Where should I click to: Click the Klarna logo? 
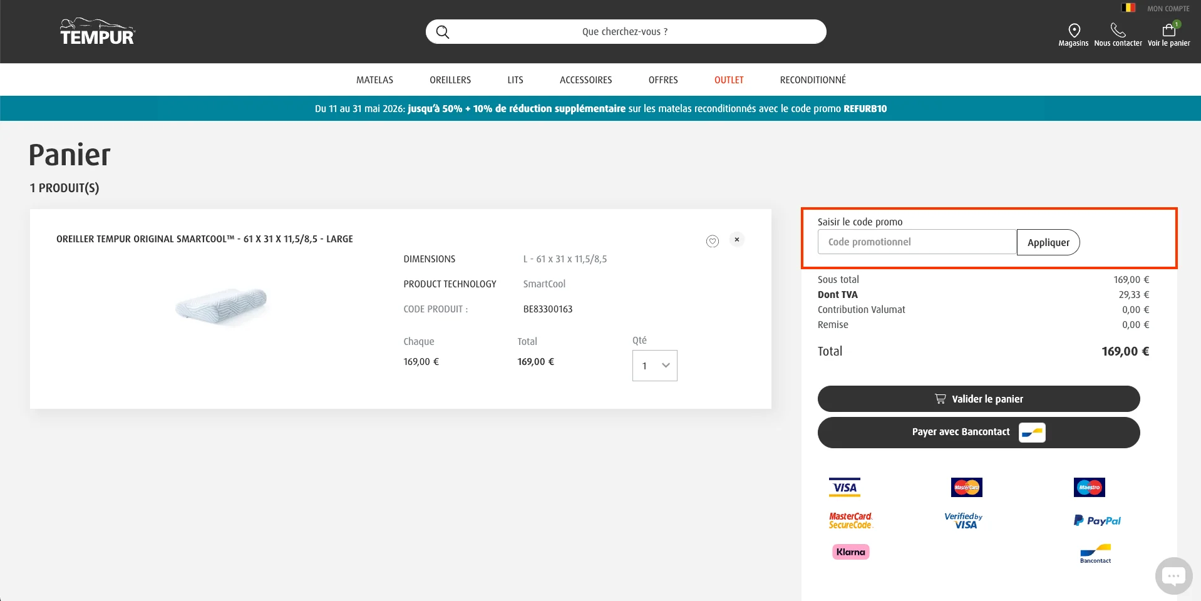point(851,552)
